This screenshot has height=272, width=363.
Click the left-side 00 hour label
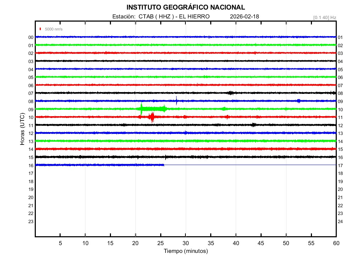pos(31,37)
